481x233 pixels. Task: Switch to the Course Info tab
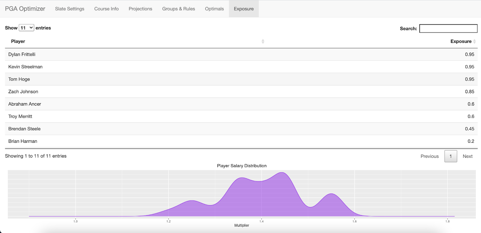point(106,9)
